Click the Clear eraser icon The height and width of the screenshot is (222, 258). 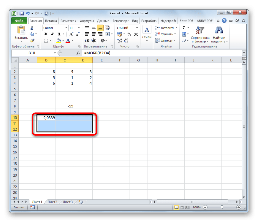(184, 41)
